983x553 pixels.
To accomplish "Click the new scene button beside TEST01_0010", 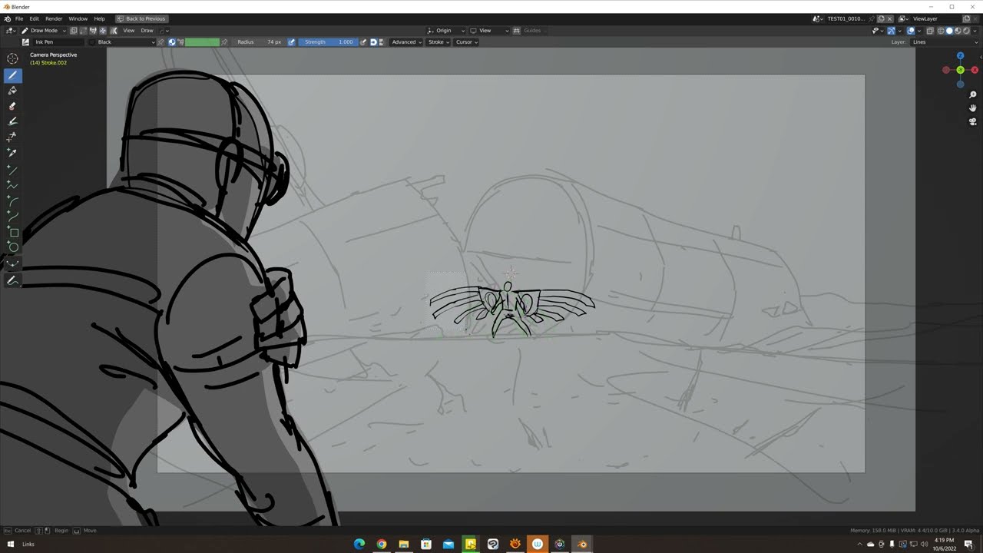I will (882, 18).
